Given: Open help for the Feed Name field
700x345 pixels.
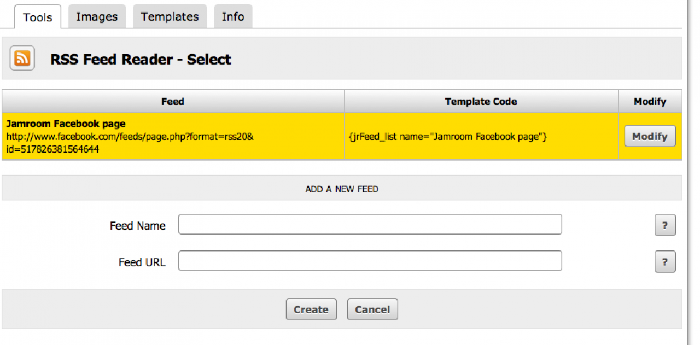Looking at the screenshot, I should (x=665, y=225).
